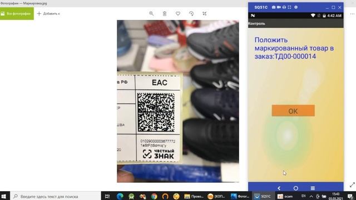
Task: Click the 'Положить маркированный товар' message text
Action: pos(294,48)
